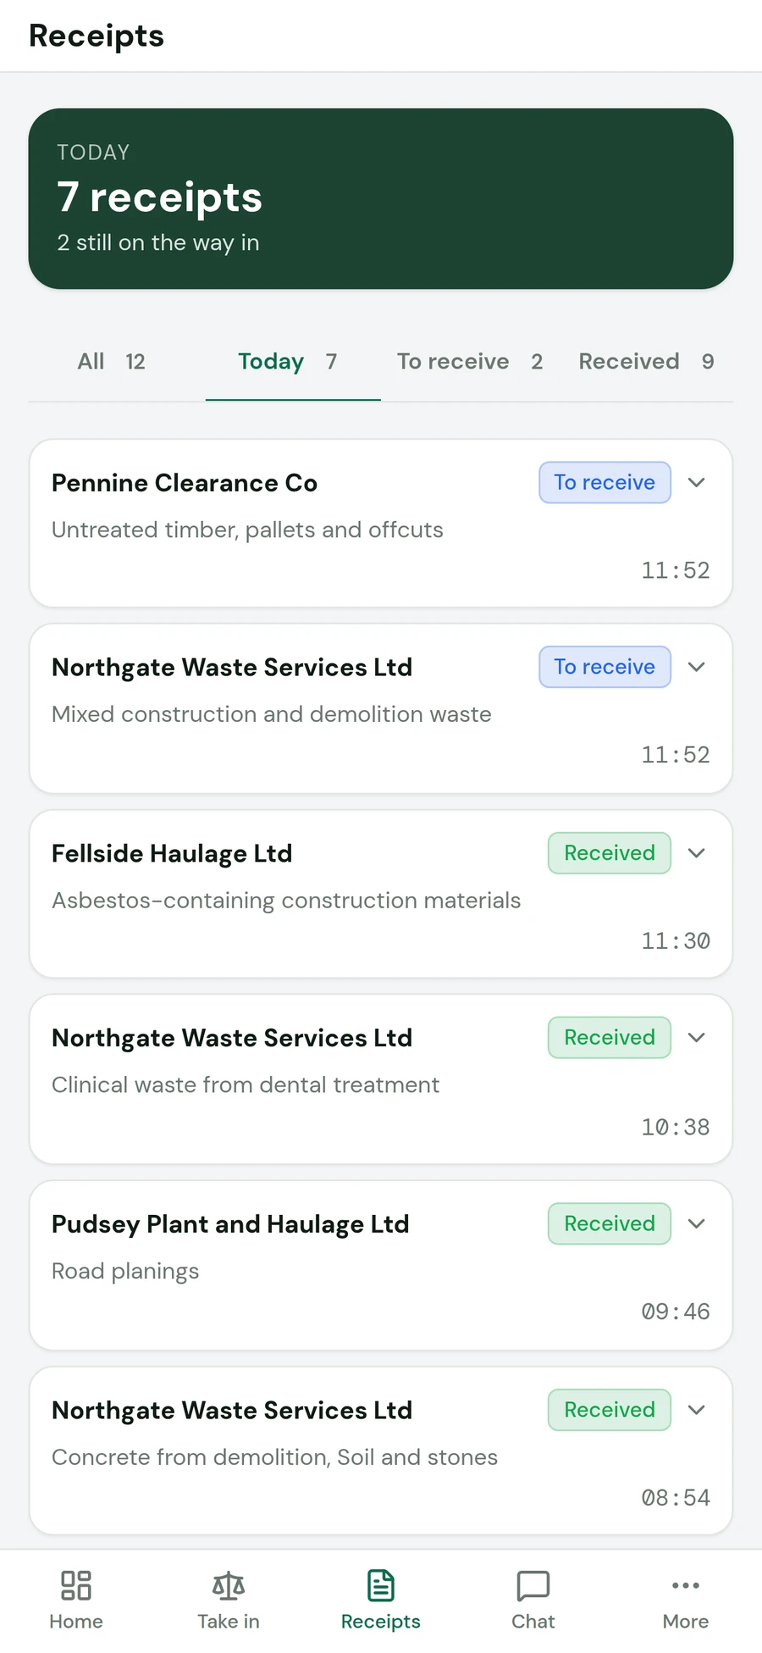The width and height of the screenshot is (762, 1653).
Task: Expand the Pennine Clearance Co receipt
Action: [697, 483]
